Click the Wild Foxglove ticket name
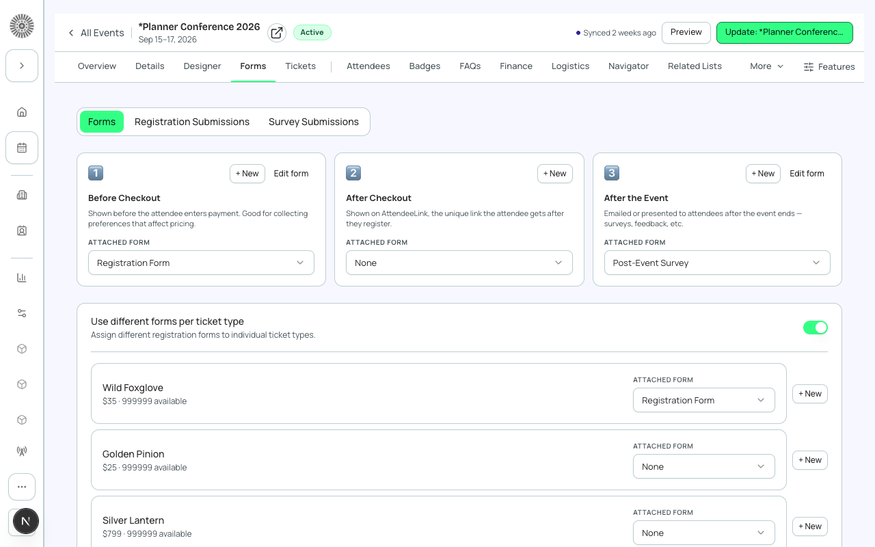 coord(133,388)
